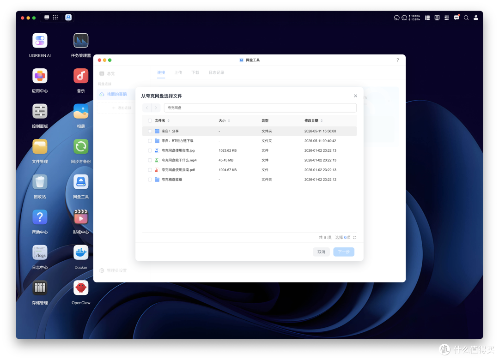499x360 pixels.
Task: Sort by 大小 column arrows
Action: [229, 120]
